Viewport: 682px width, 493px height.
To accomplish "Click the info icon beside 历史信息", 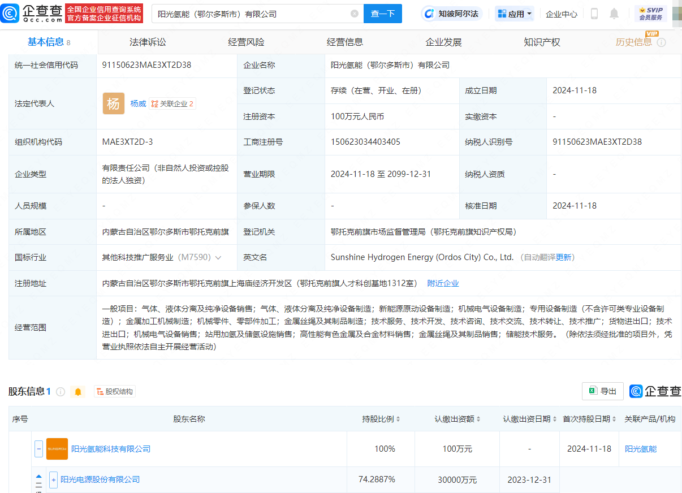I will 661,42.
